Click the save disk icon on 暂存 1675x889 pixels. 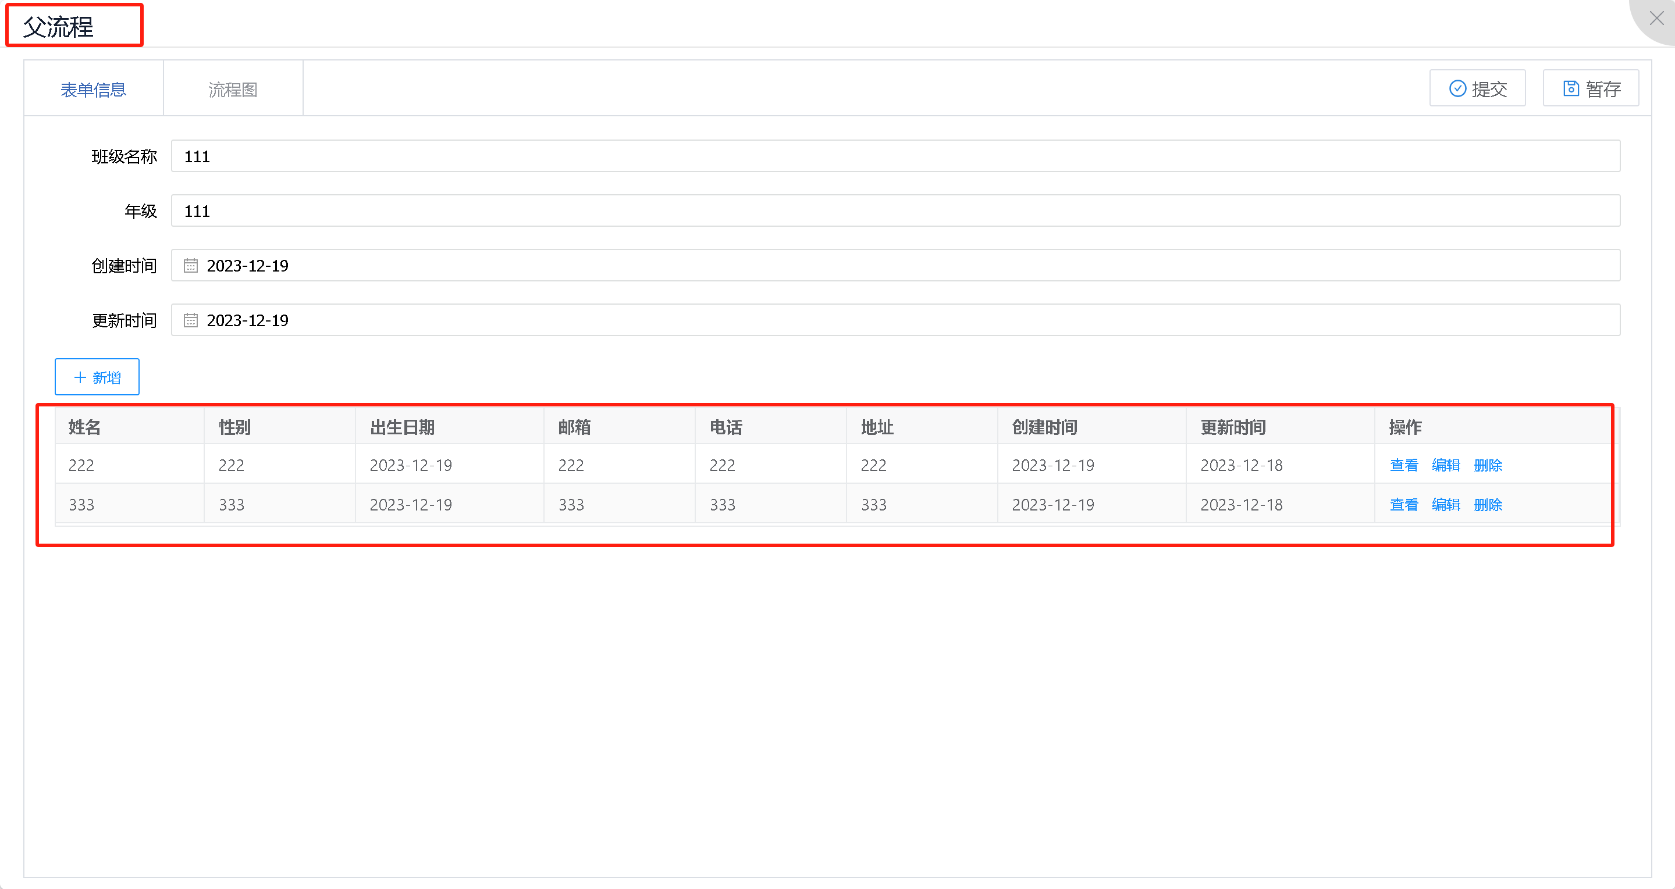tap(1570, 88)
